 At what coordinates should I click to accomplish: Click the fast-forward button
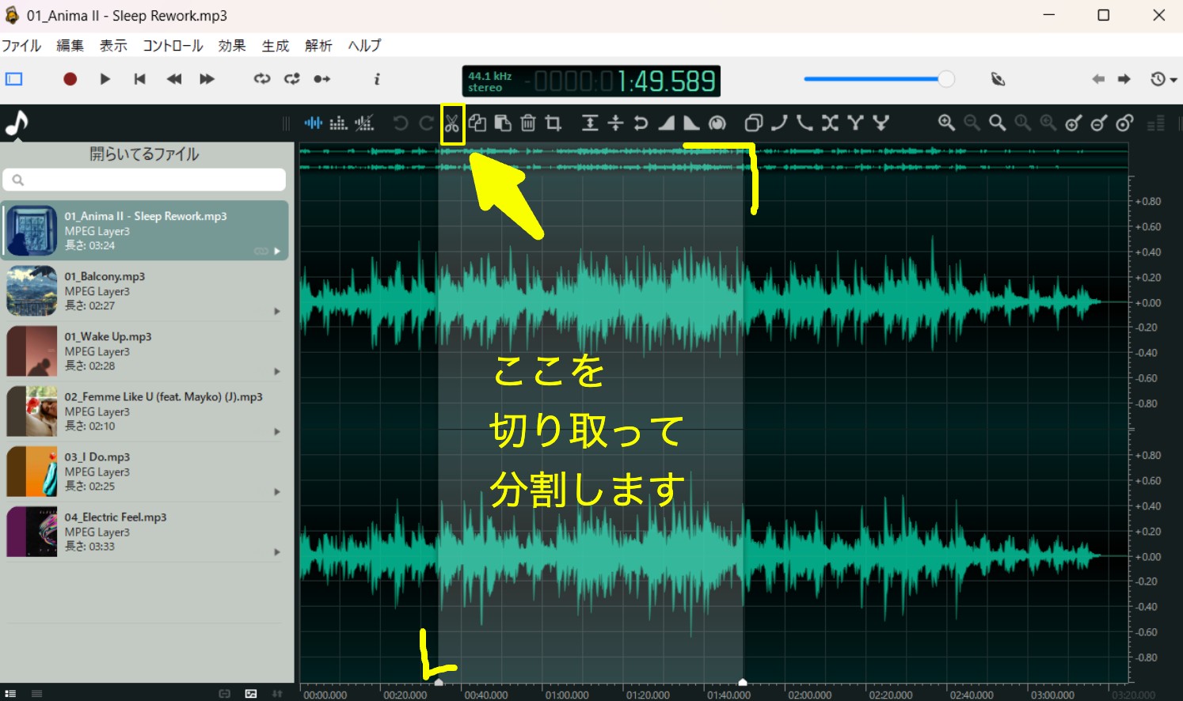point(207,79)
